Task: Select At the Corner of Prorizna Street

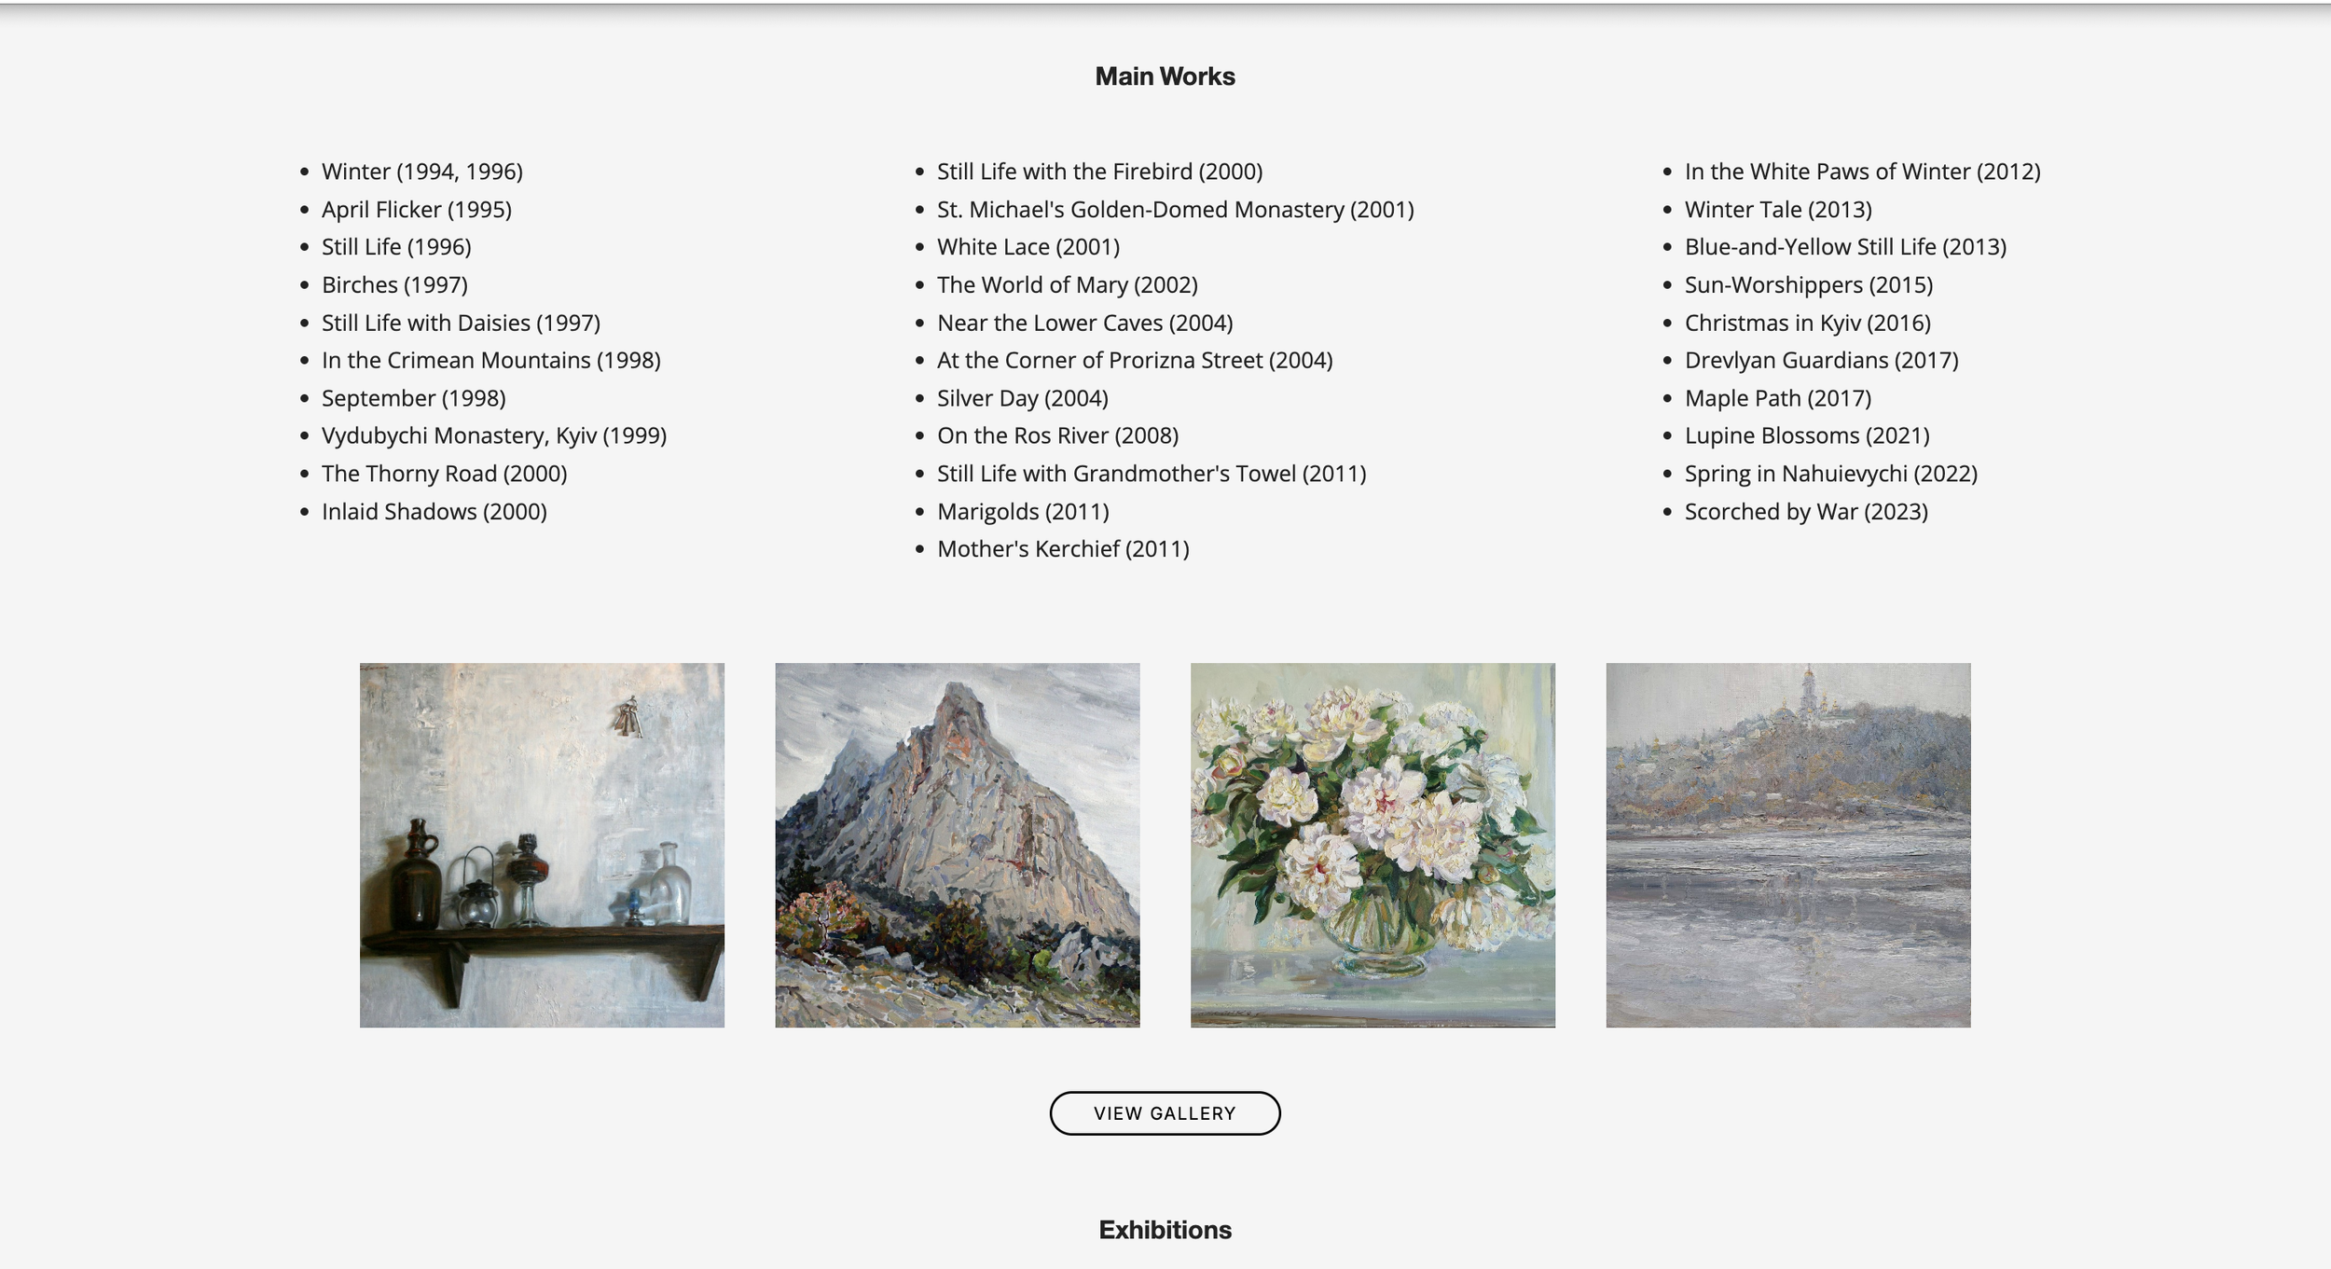Action: point(1134,361)
